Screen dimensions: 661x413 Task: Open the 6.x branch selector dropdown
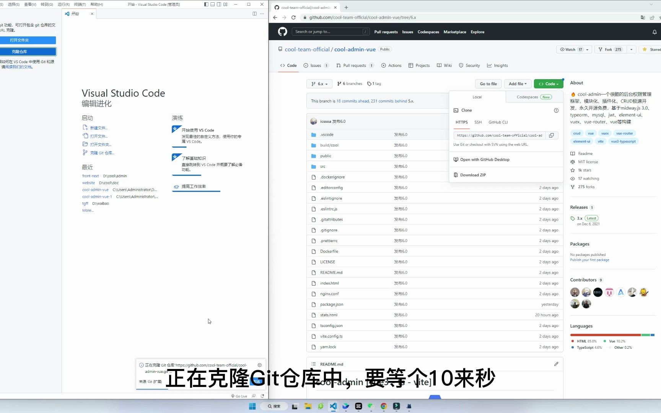click(320, 84)
